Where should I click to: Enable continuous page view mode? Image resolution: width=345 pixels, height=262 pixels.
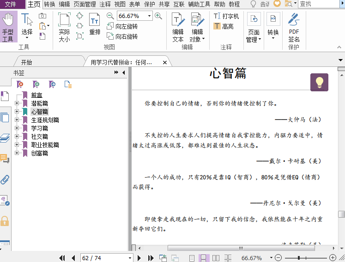[x=204, y=258]
